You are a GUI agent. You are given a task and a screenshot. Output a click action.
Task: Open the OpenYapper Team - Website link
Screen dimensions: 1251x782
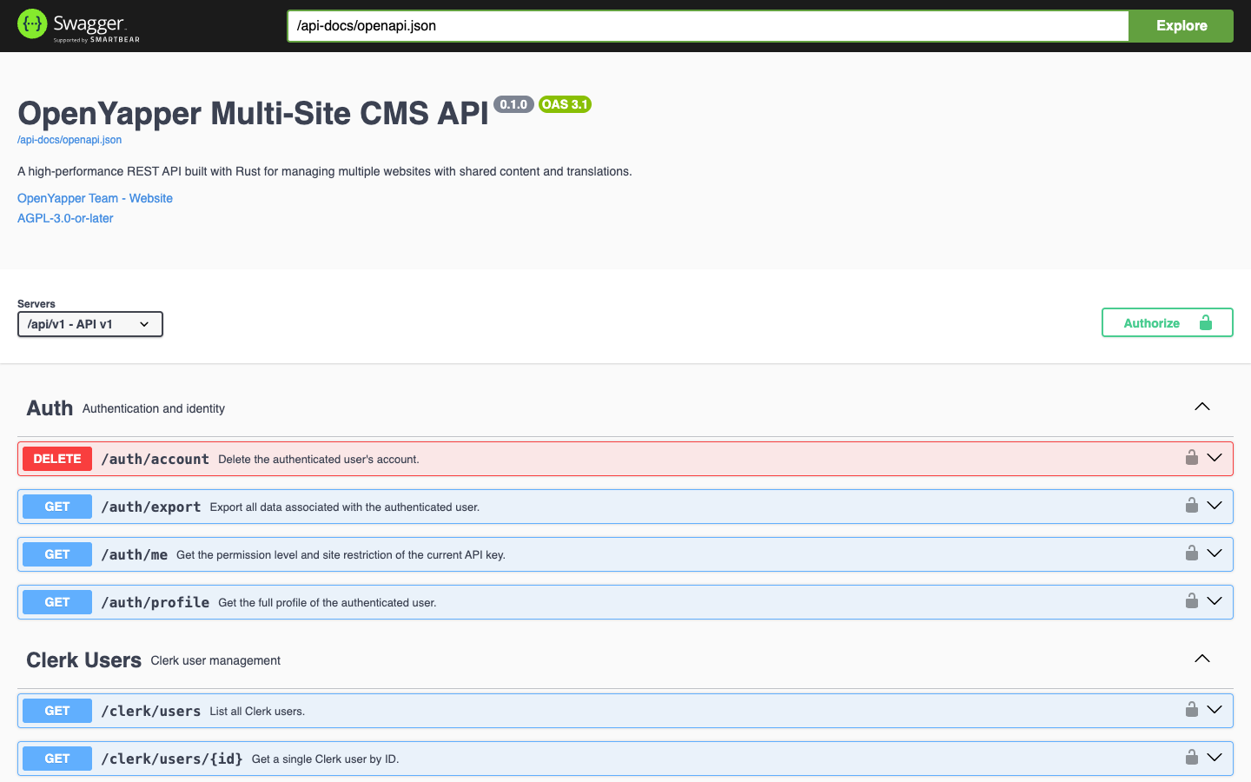point(95,198)
